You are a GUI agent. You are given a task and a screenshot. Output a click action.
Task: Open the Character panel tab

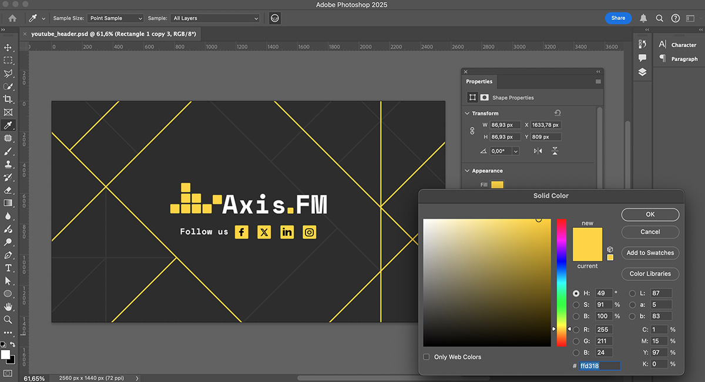pyautogui.click(x=683, y=45)
